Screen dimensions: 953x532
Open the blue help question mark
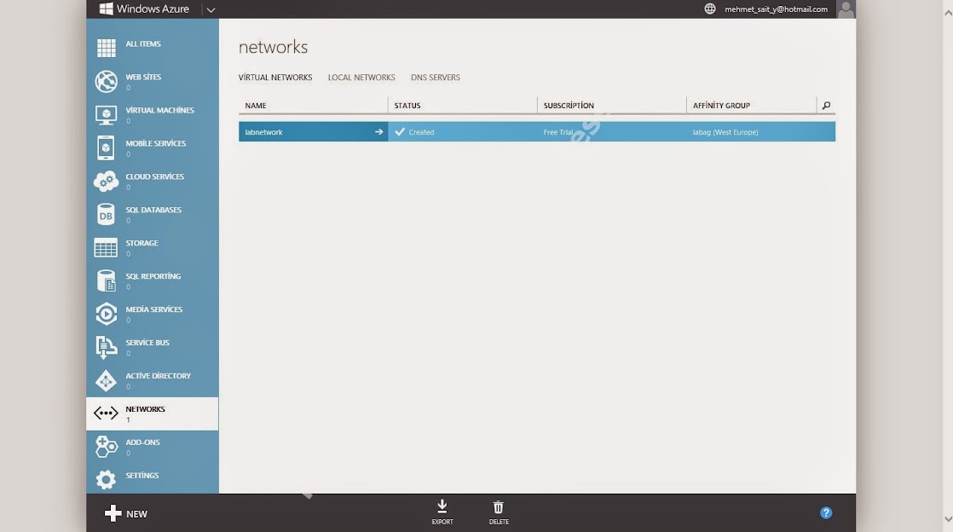tap(826, 513)
